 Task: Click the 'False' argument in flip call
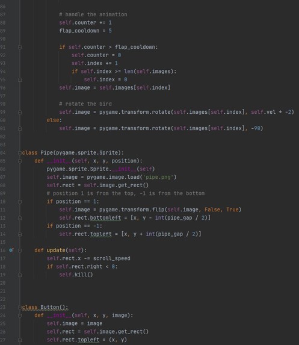pos(212,210)
